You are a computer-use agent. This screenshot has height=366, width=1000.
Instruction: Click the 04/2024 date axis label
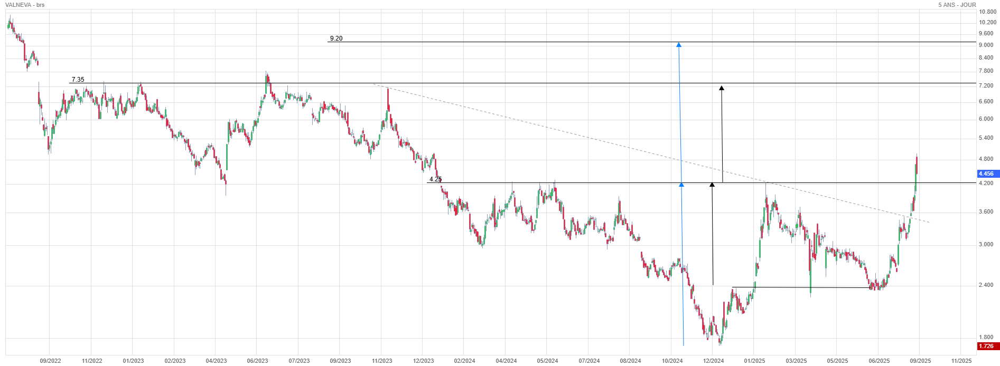pos(506,361)
